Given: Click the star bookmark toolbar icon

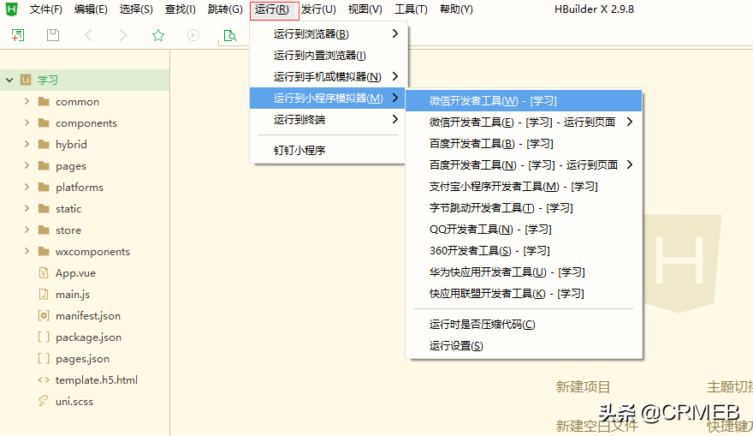Looking at the screenshot, I should pos(158,35).
